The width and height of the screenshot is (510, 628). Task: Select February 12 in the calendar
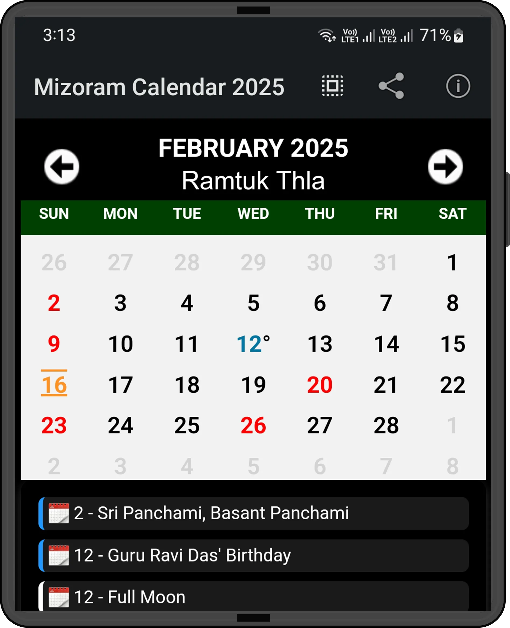pyautogui.click(x=253, y=343)
